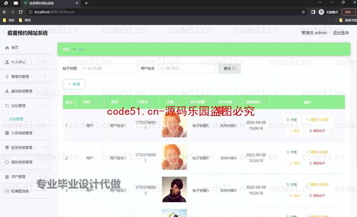View 详情 for 帖子标题5 row
The image size is (357, 217).
[x=292, y=120]
